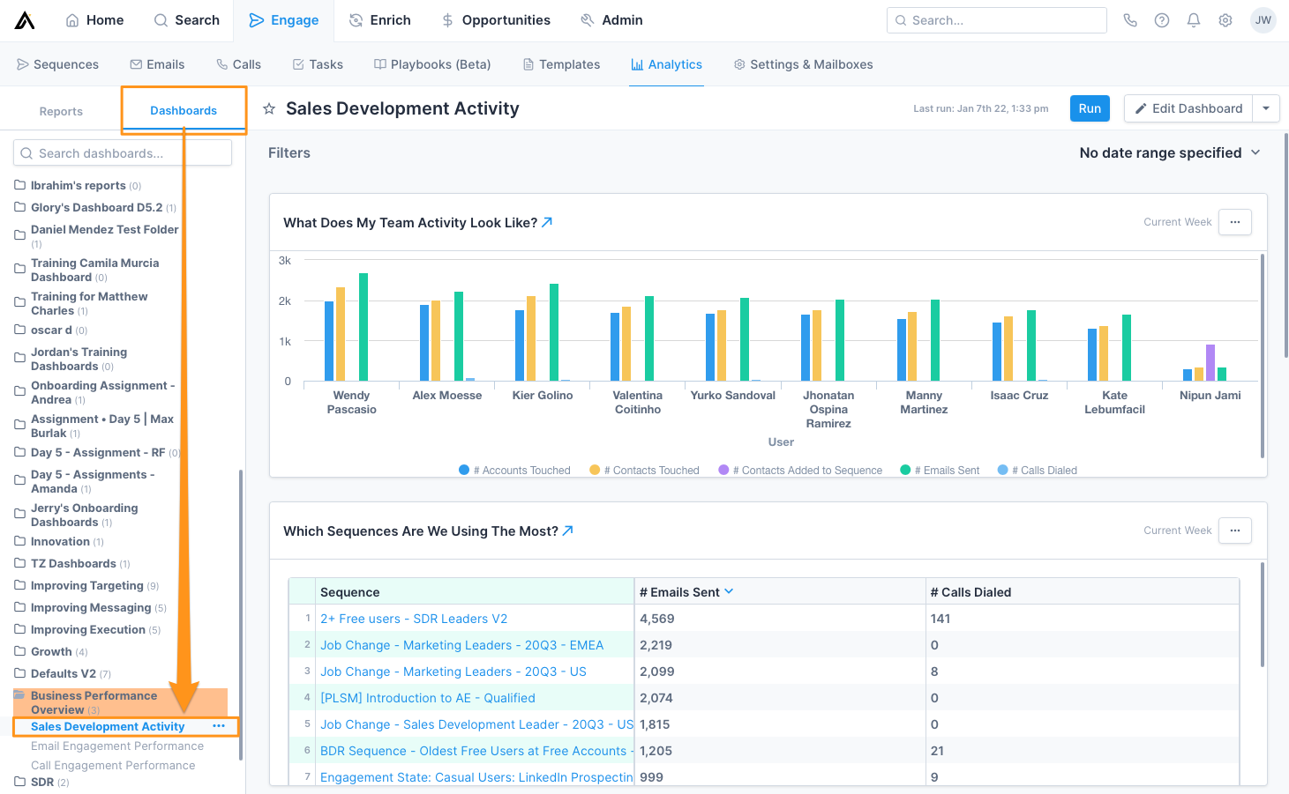Expand Improving Targeting folder
1289x794 pixels.
coord(86,585)
